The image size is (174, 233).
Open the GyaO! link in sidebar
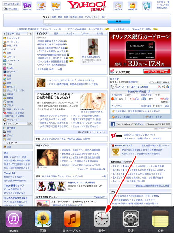10,68
